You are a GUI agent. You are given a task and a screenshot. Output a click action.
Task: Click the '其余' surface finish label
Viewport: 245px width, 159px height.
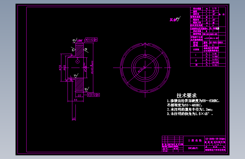[173, 20]
